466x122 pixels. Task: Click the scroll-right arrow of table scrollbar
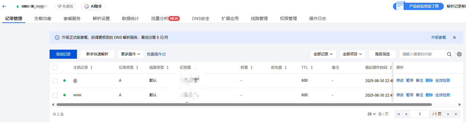[460, 104]
